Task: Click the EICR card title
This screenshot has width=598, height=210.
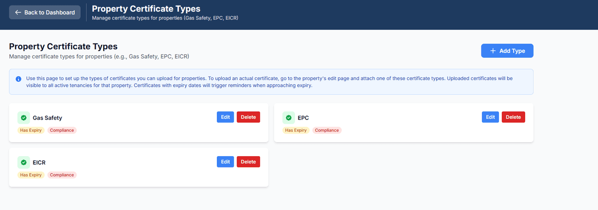Action: tap(39, 162)
